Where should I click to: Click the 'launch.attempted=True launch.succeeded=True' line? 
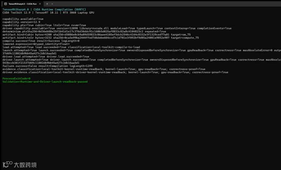tap(142, 50)
